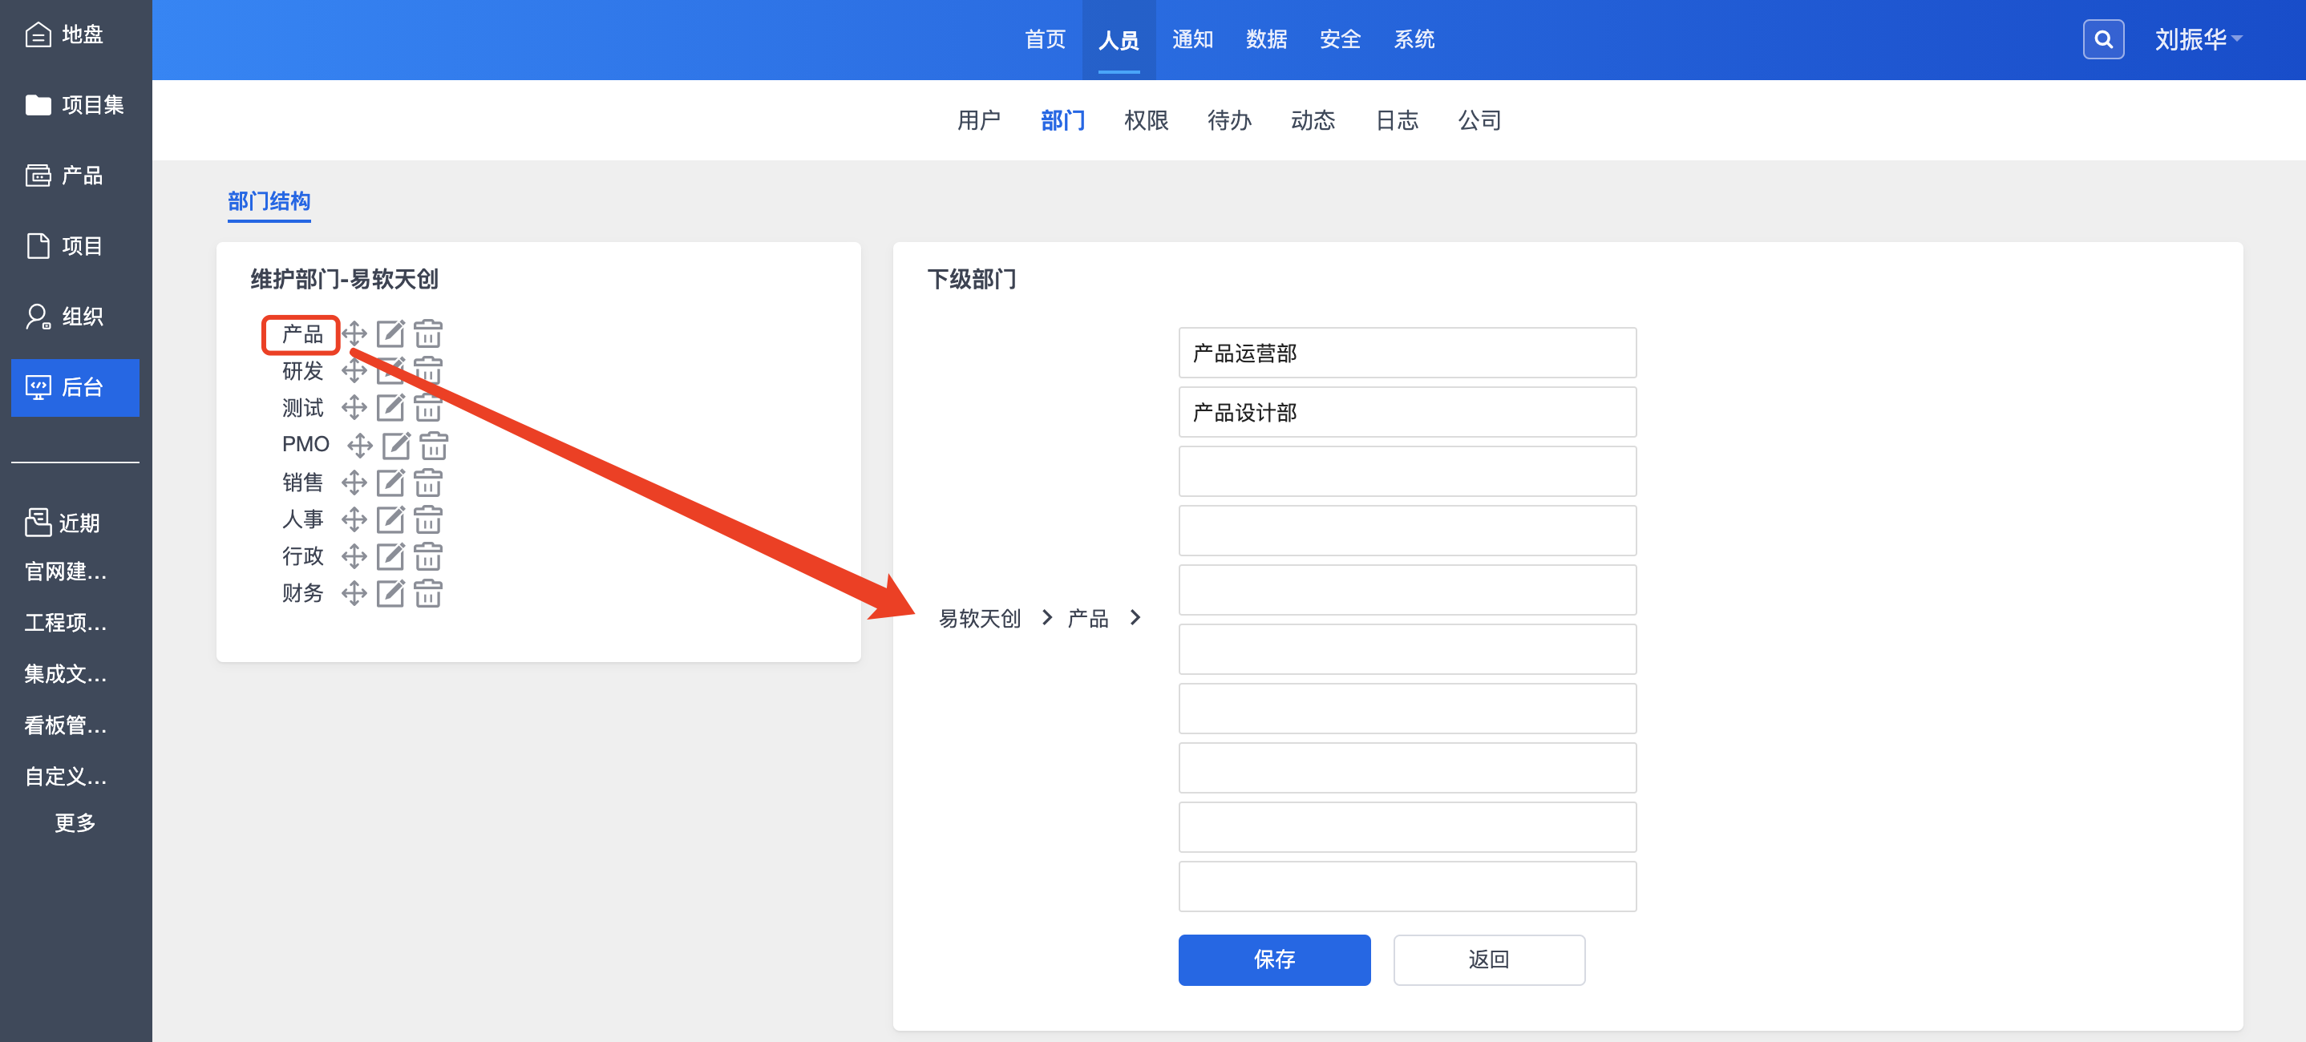Click the chevron after 易软天创 breadcrumb

coord(1046,618)
